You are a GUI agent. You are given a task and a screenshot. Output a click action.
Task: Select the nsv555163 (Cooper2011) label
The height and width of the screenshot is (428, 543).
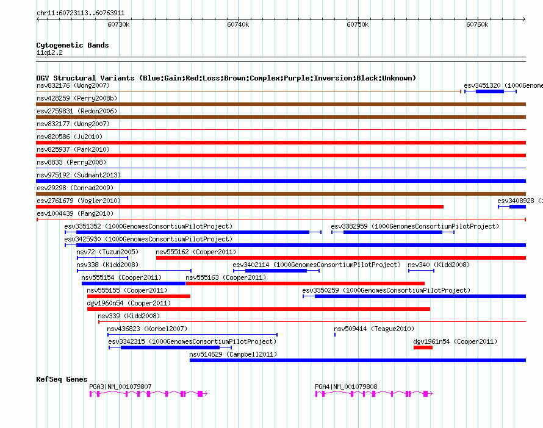coord(226,277)
